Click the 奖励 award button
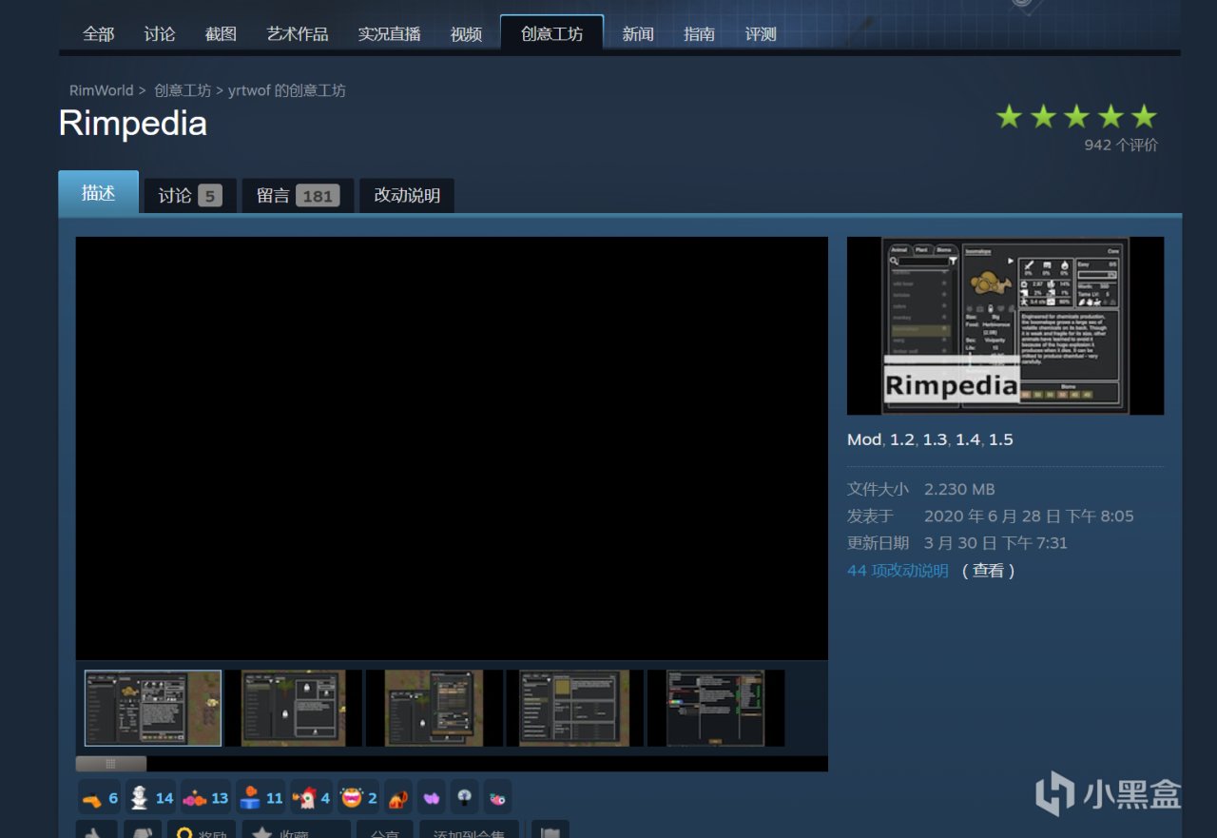Screen dimensions: 1217x838 point(202,829)
